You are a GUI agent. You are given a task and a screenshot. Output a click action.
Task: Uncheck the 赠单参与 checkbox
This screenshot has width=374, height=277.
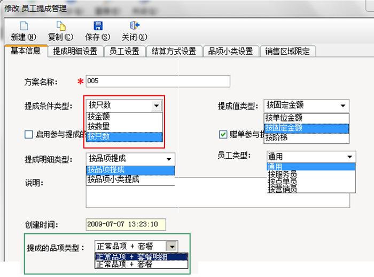[x=224, y=135]
